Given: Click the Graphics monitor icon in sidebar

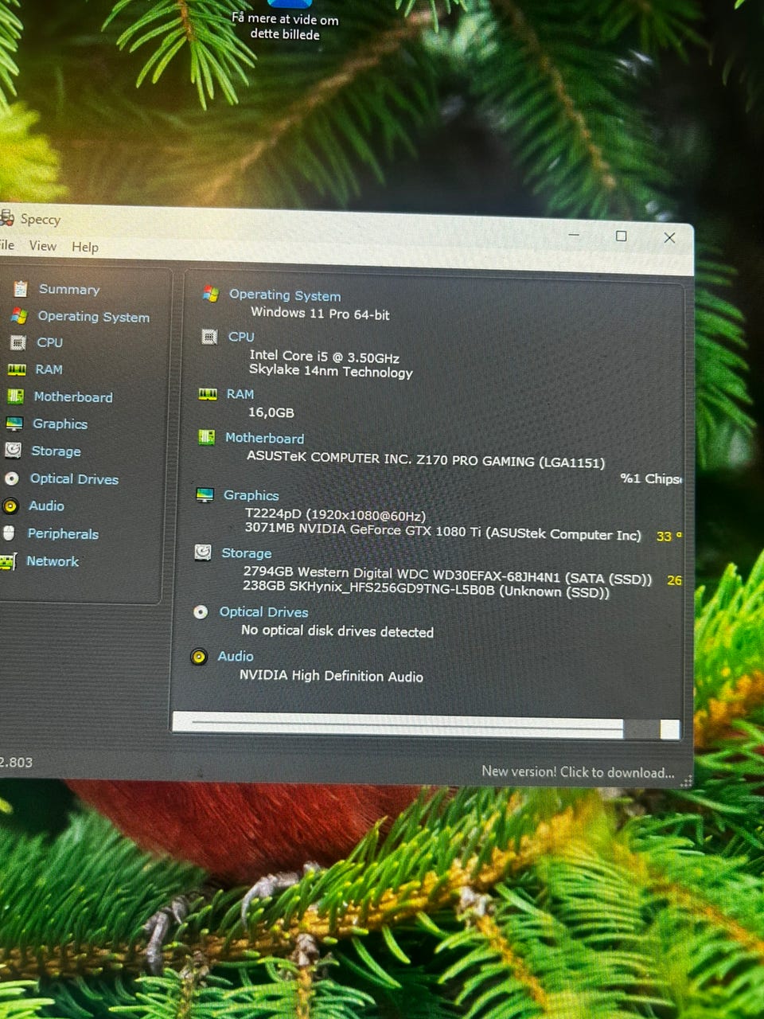Looking at the screenshot, I should (x=14, y=424).
